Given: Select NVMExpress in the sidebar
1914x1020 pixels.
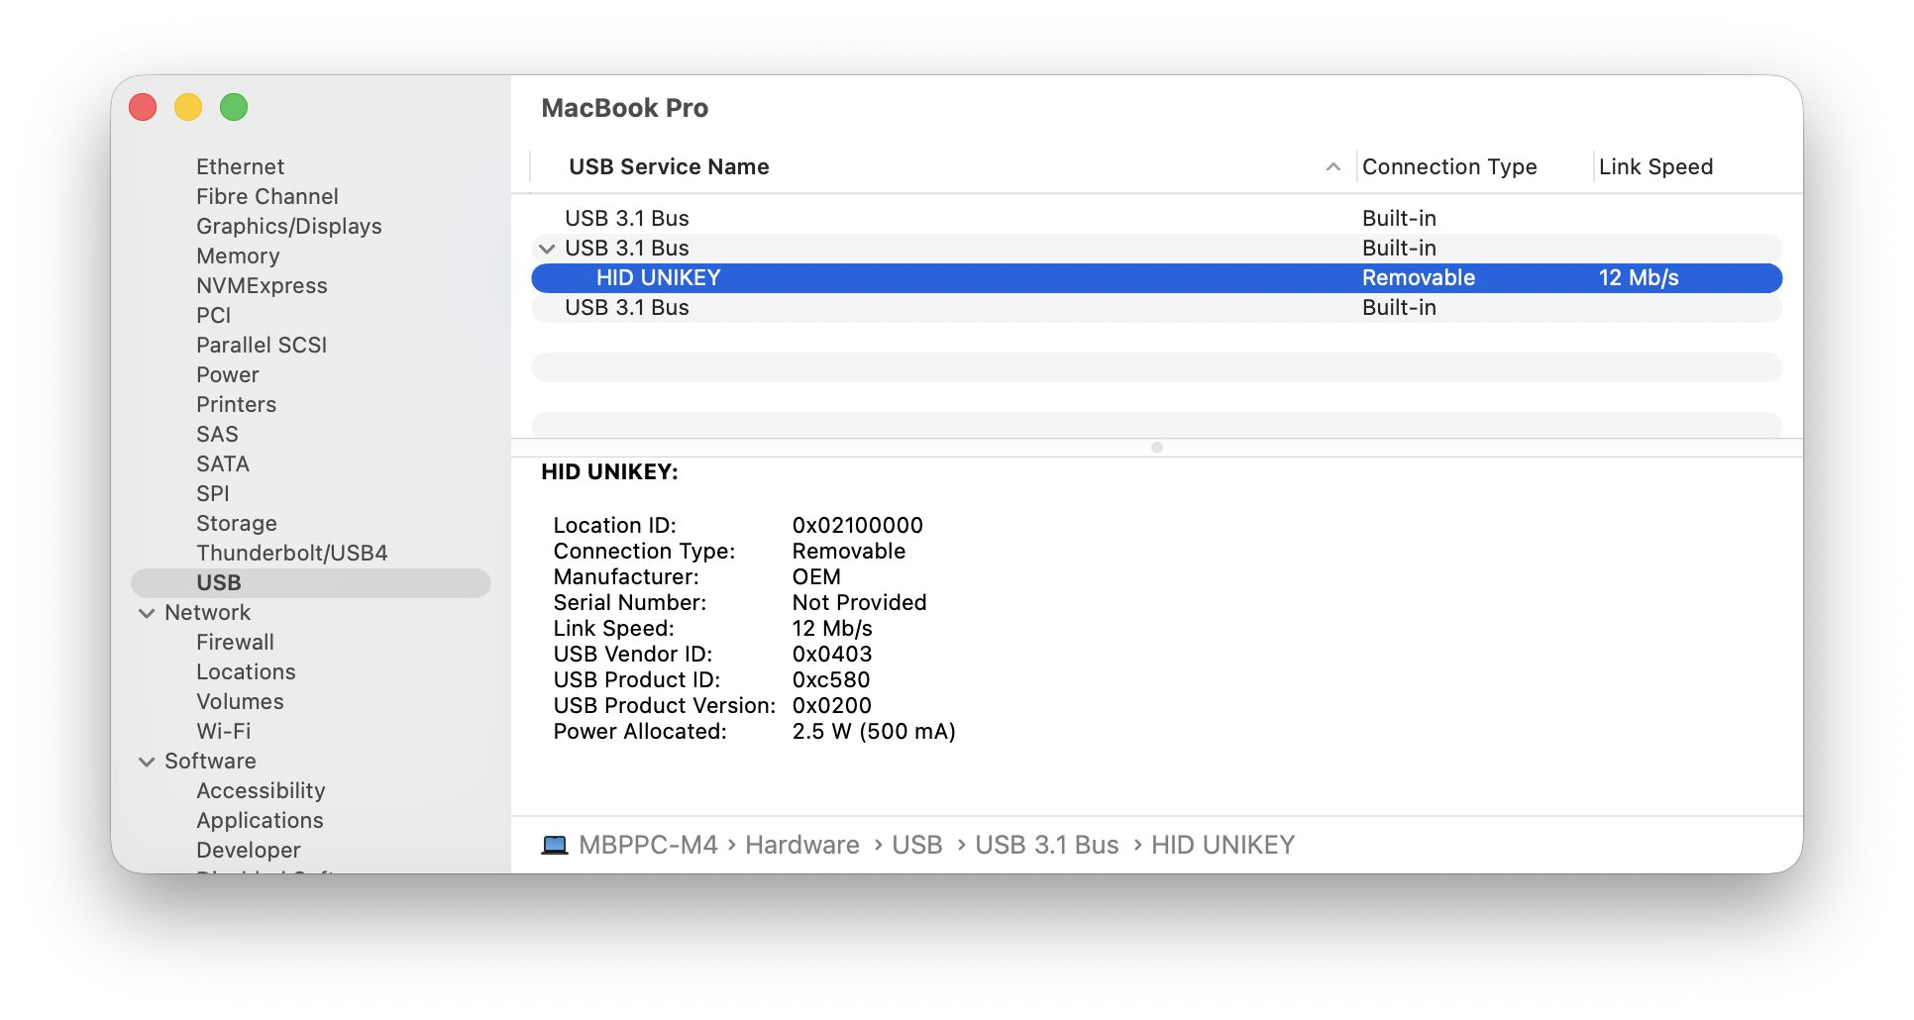Looking at the screenshot, I should point(262,285).
